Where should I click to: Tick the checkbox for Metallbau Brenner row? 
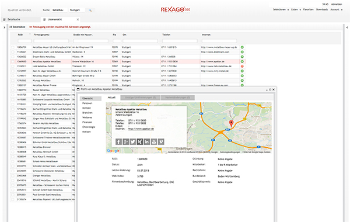(13, 147)
